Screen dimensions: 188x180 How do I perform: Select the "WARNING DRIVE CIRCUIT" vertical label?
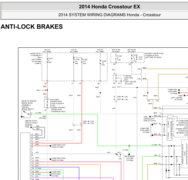pos(183,154)
